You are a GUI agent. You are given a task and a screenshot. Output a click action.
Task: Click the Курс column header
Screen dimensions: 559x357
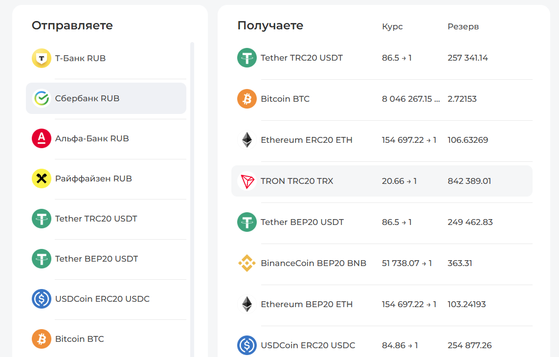tap(392, 26)
